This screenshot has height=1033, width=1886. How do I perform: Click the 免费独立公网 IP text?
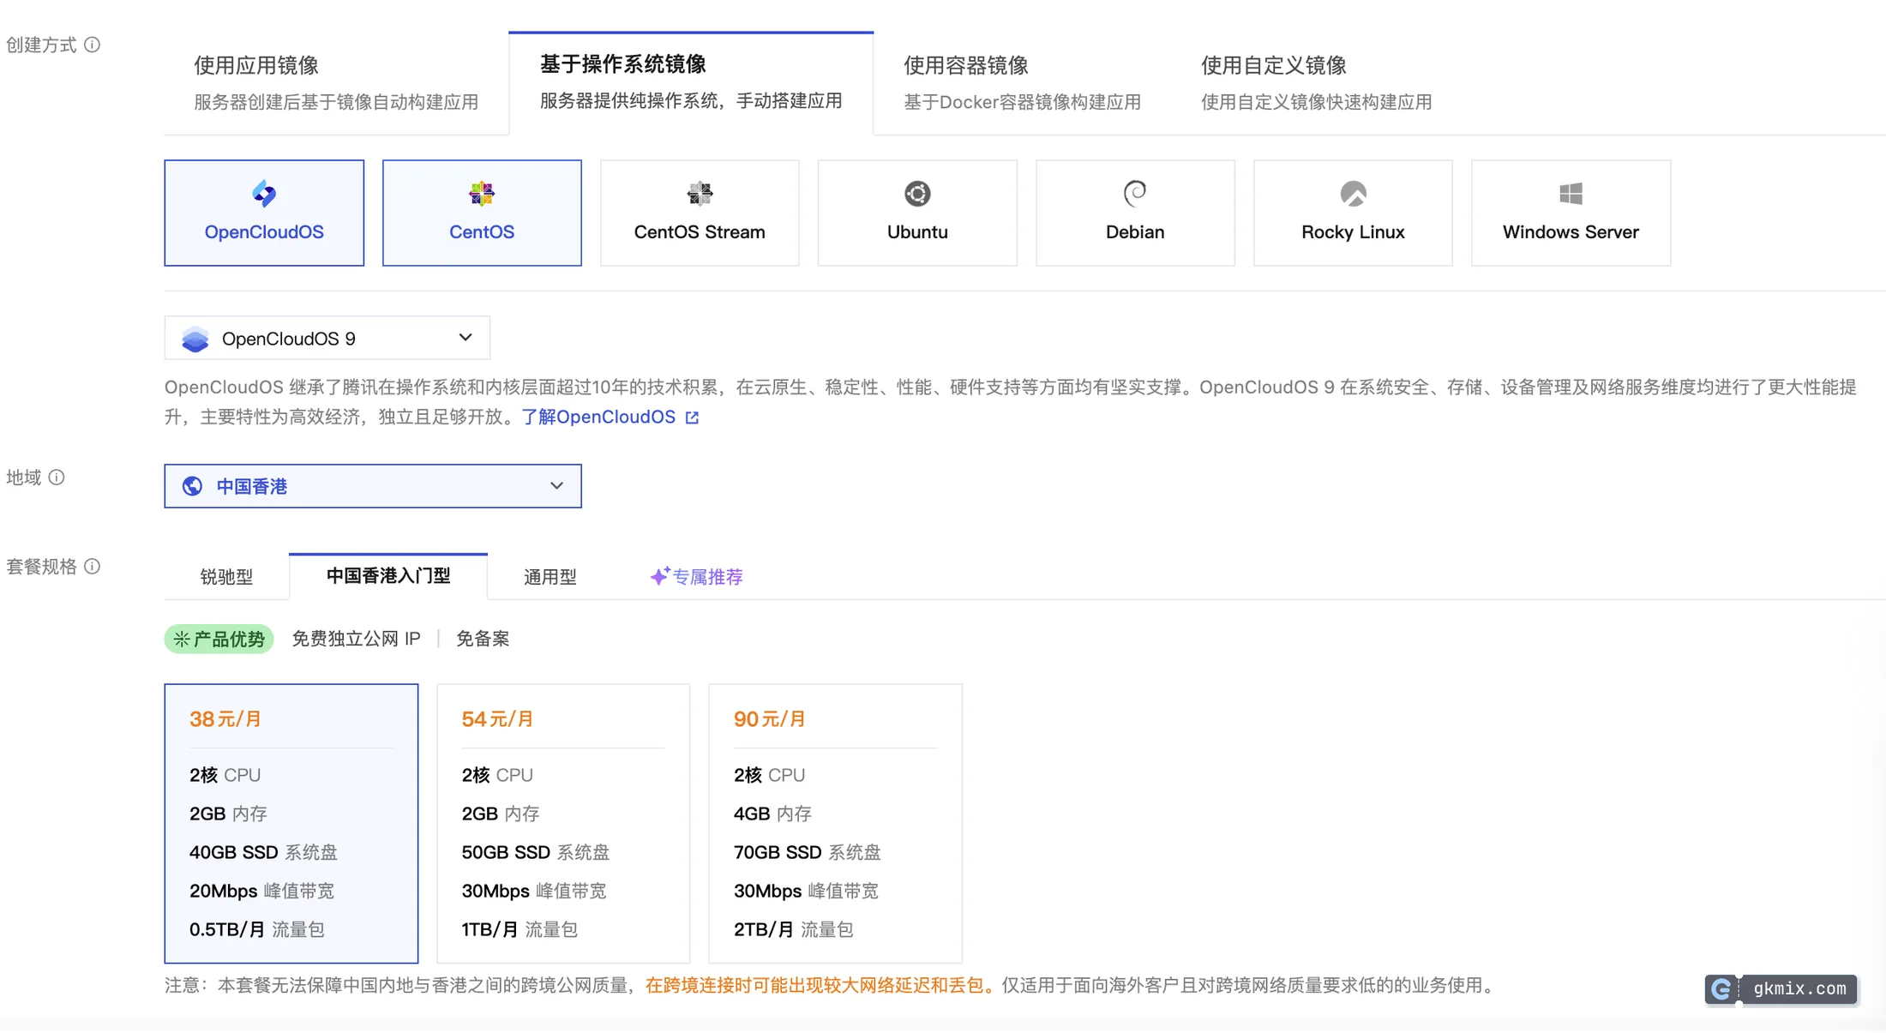[357, 639]
